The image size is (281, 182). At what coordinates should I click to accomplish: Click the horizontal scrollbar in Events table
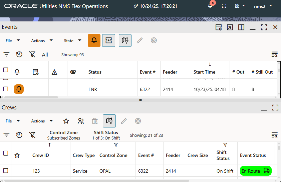click(x=31, y=97)
